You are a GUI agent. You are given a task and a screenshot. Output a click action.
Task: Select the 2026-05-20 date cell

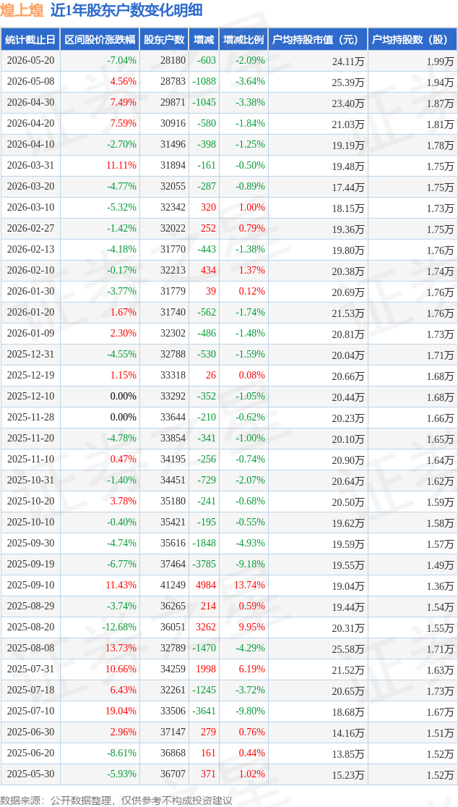(30, 61)
